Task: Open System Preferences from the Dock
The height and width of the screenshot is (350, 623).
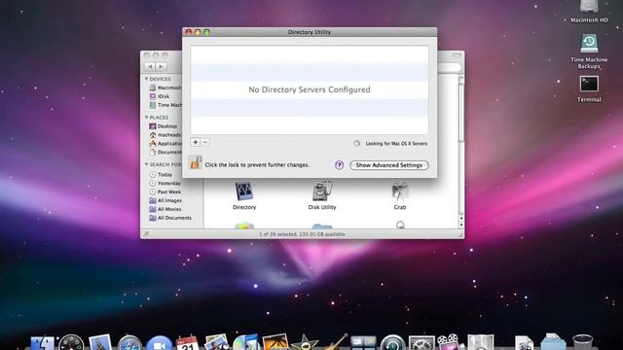Action: tap(421, 343)
